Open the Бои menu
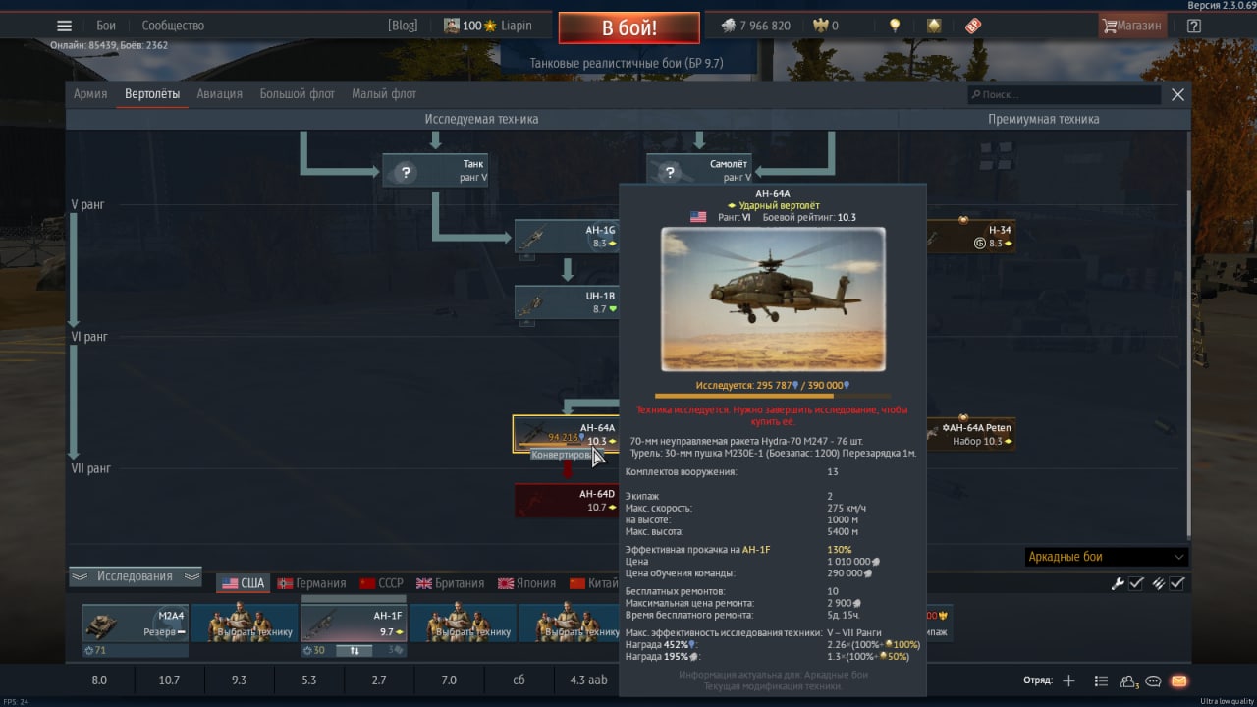The height and width of the screenshot is (707, 1257). (x=106, y=26)
